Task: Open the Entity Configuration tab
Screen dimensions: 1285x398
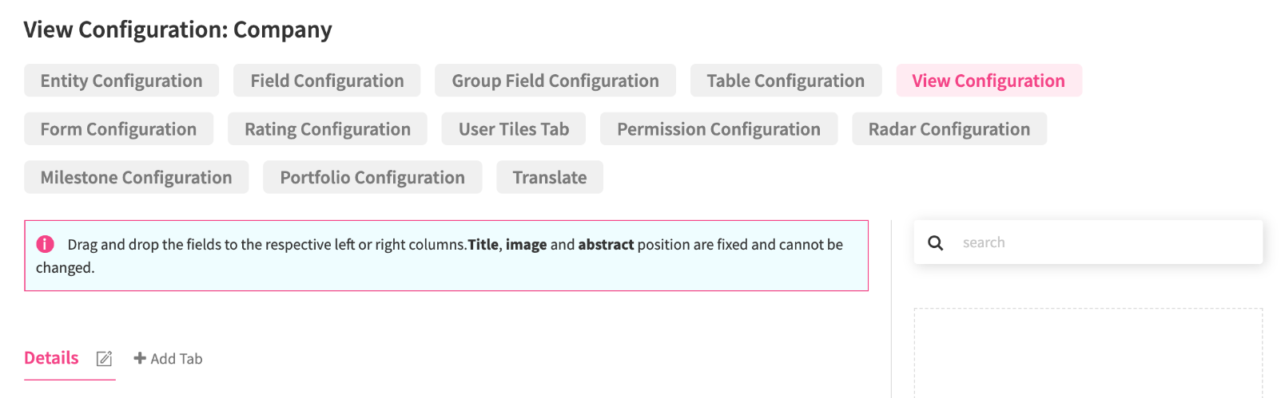Action: [x=121, y=81]
